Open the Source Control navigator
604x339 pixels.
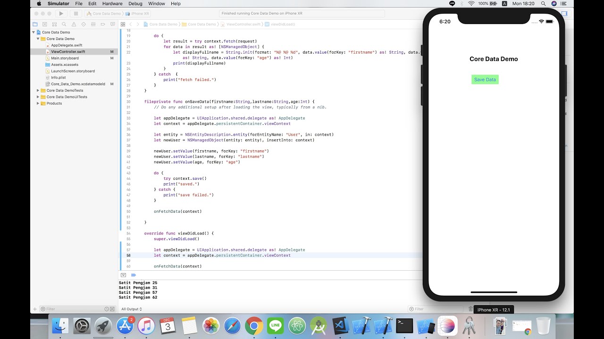click(x=45, y=24)
